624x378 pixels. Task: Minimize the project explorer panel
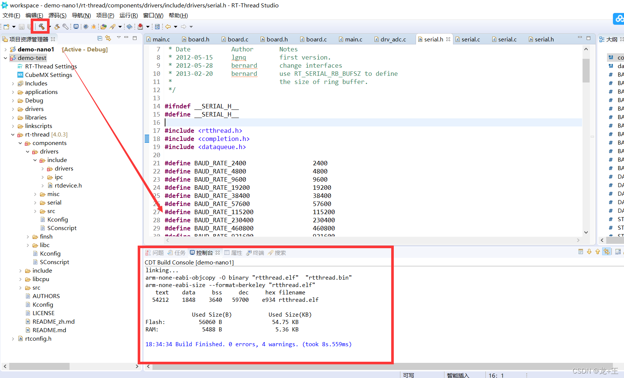pyautogui.click(x=126, y=38)
